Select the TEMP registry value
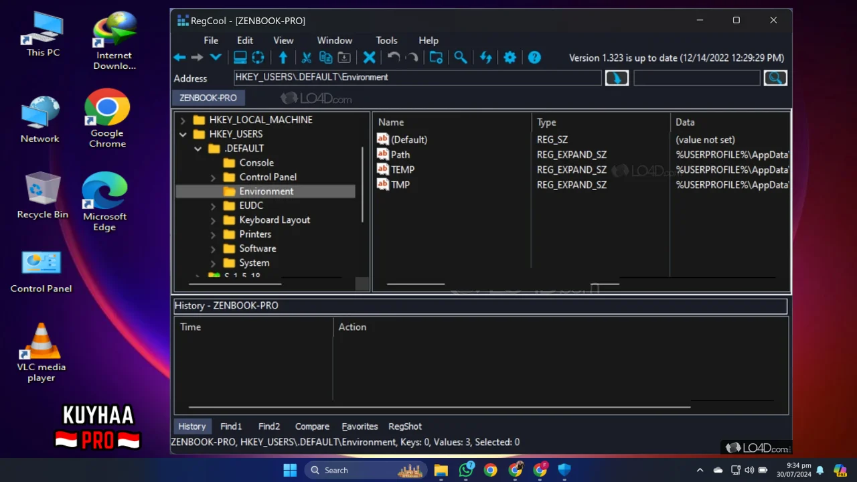This screenshot has height=482, width=857. click(403, 170)
